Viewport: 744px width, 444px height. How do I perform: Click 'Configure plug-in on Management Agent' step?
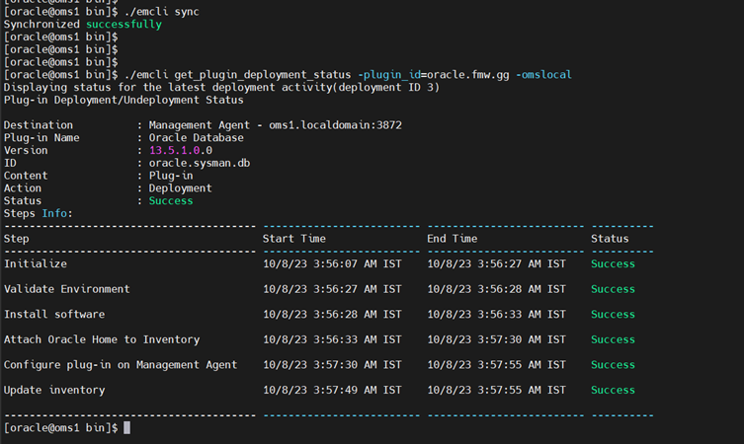[121, 364]
